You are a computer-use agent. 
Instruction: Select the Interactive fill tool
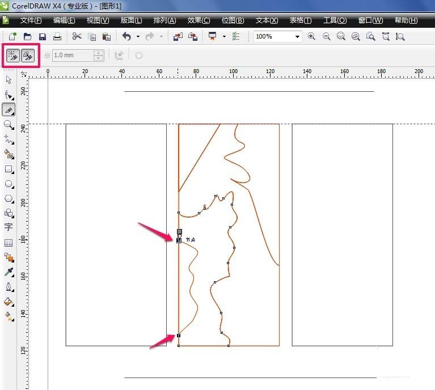(x=9, y=316)
